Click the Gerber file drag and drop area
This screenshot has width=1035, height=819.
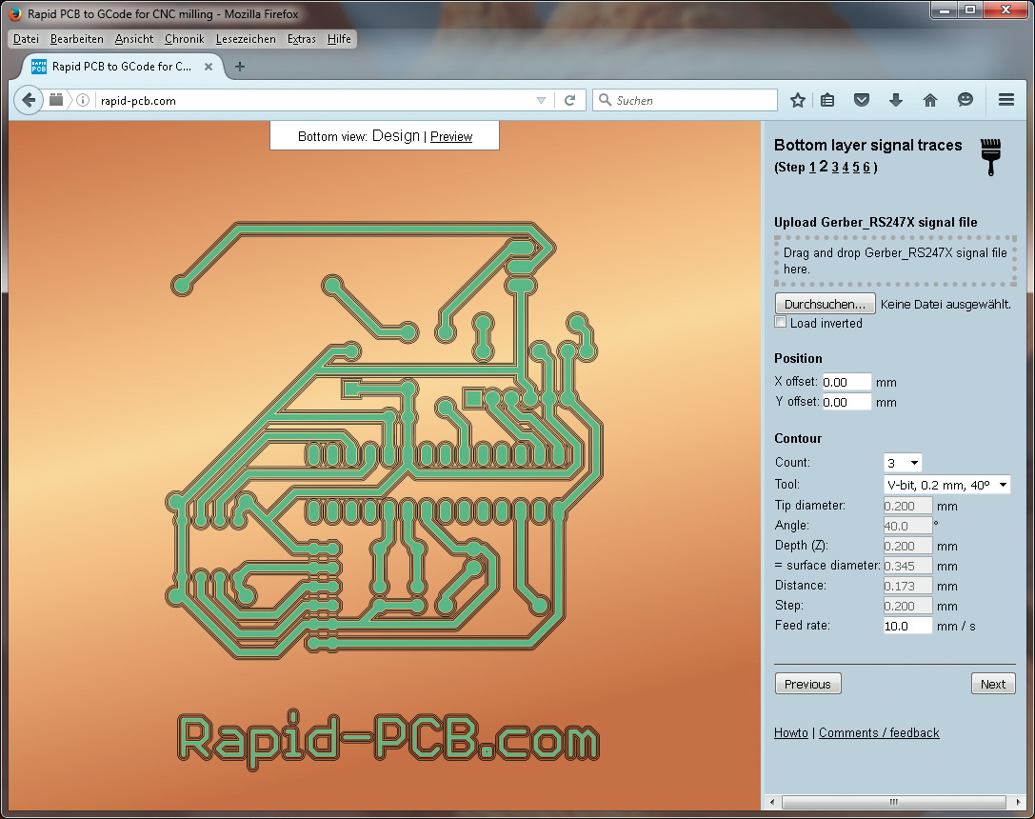(894, 261)
